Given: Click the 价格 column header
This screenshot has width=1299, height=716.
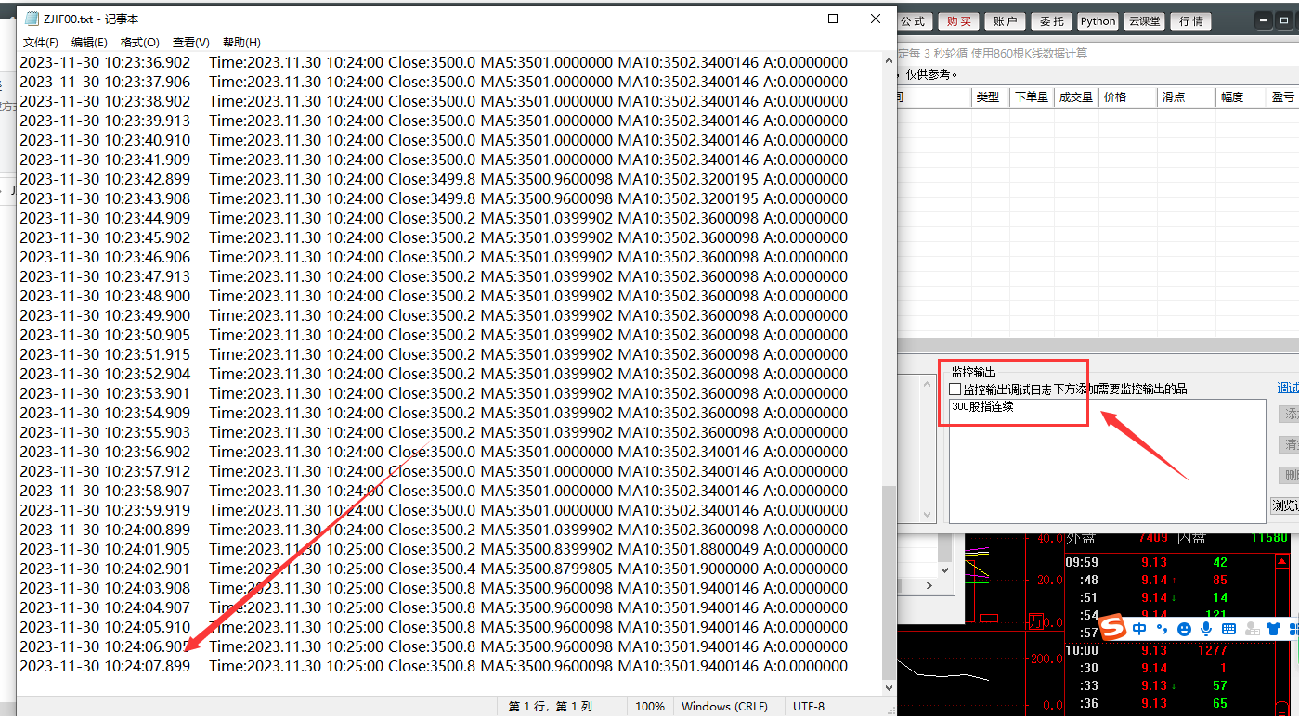Looking at the screenshot, I should (1127, 96).
